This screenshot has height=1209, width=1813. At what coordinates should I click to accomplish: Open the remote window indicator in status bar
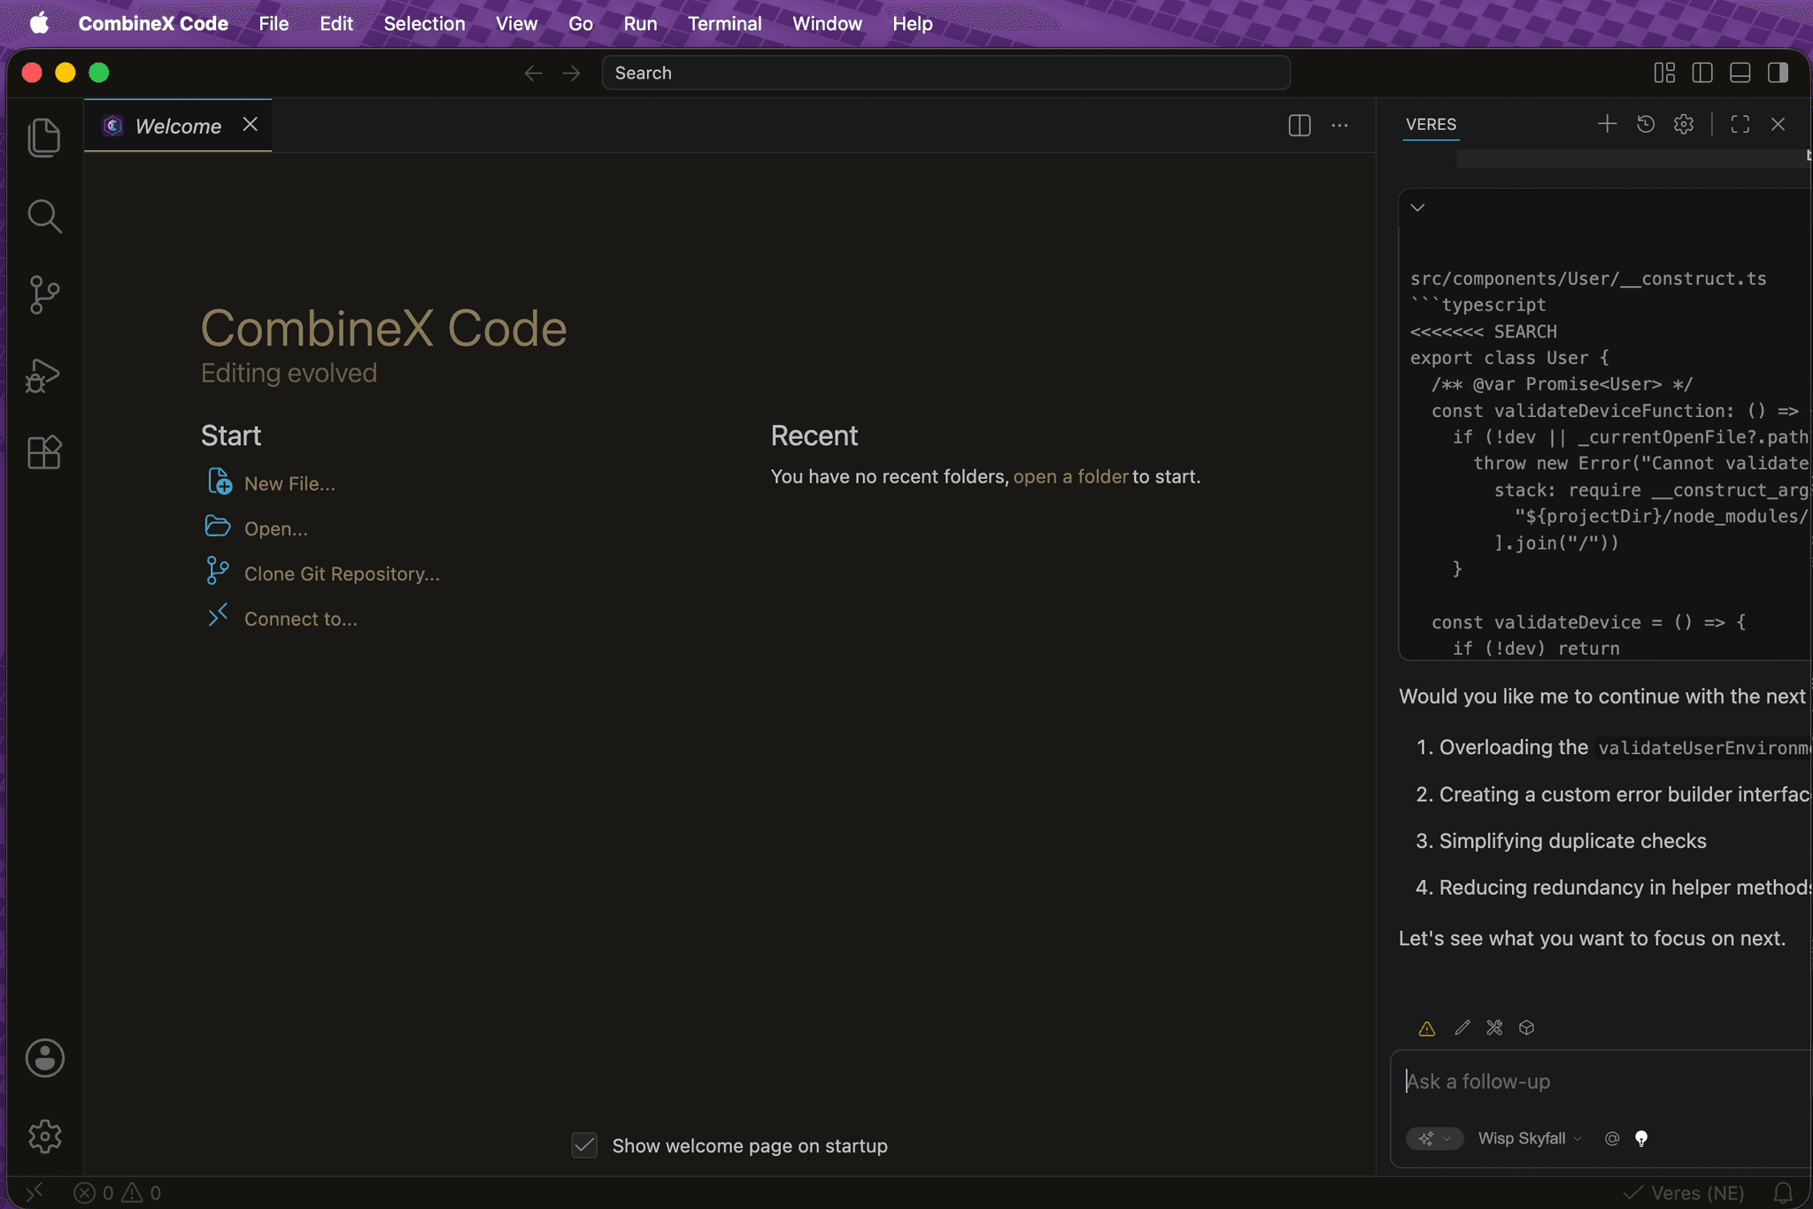[35, 1193]
